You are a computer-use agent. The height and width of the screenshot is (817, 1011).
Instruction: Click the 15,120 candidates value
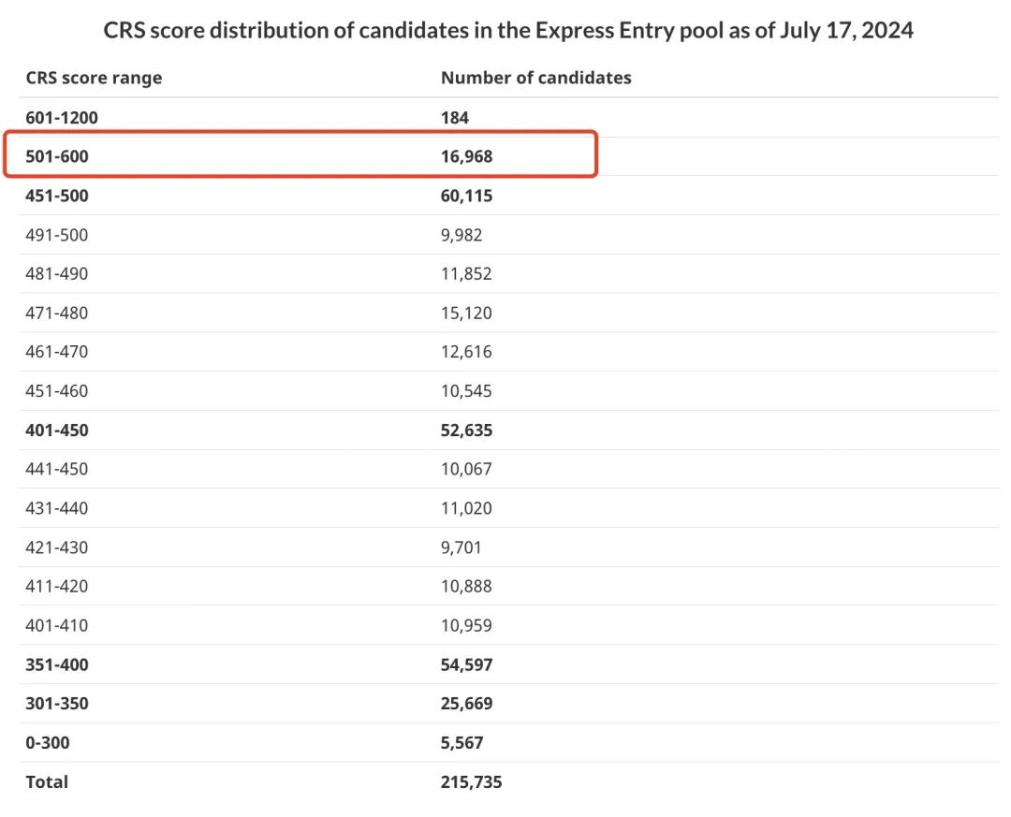coord(465,313)
